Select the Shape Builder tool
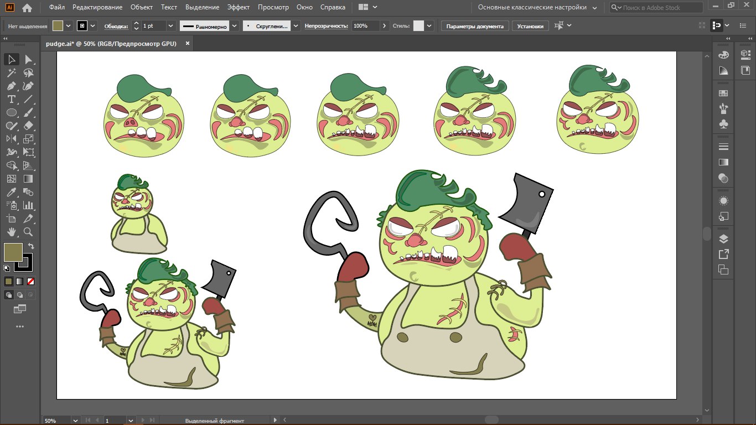756x425 pixels. (x=11, y=165)
